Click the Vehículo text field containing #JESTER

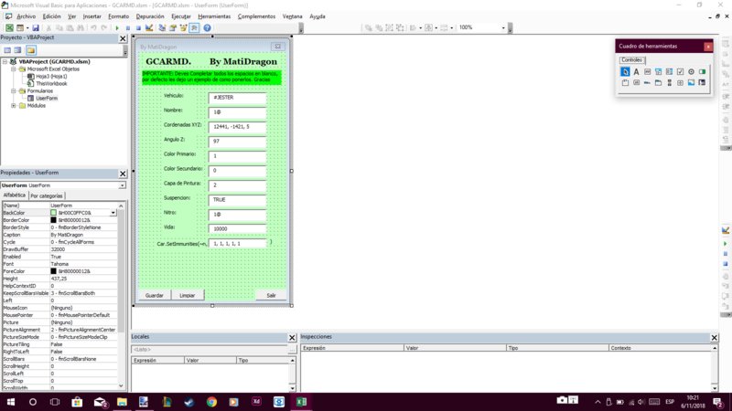237,96
